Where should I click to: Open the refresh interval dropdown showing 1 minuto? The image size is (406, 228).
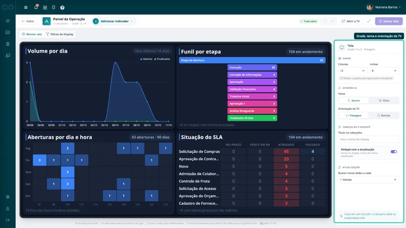(369, 180)
